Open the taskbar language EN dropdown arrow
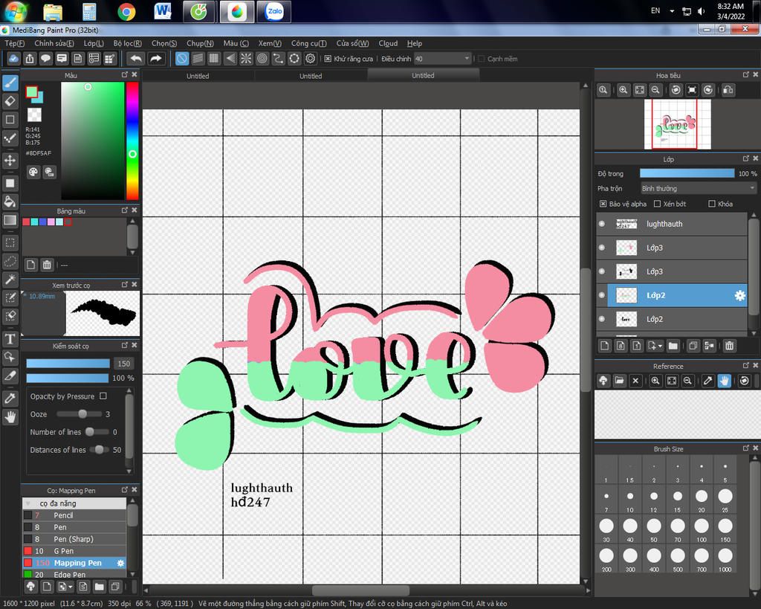This screenshot has width=761, height=609. click(672, 10)
